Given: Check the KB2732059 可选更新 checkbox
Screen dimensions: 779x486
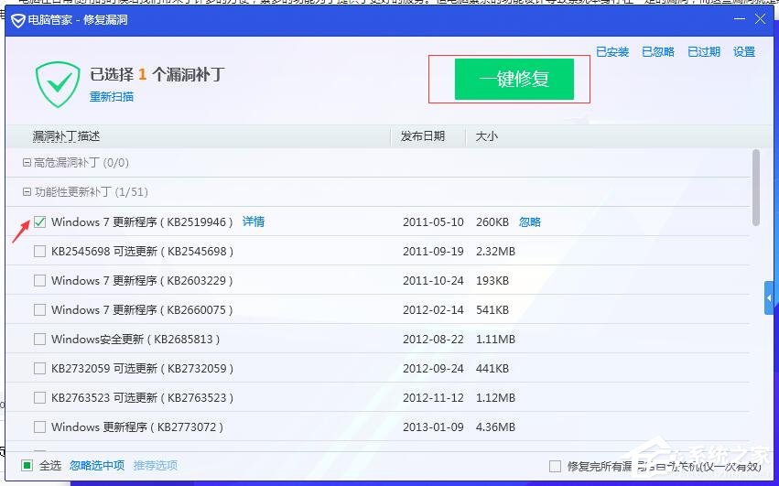Looking at the screenshot, I should (39, 369).
